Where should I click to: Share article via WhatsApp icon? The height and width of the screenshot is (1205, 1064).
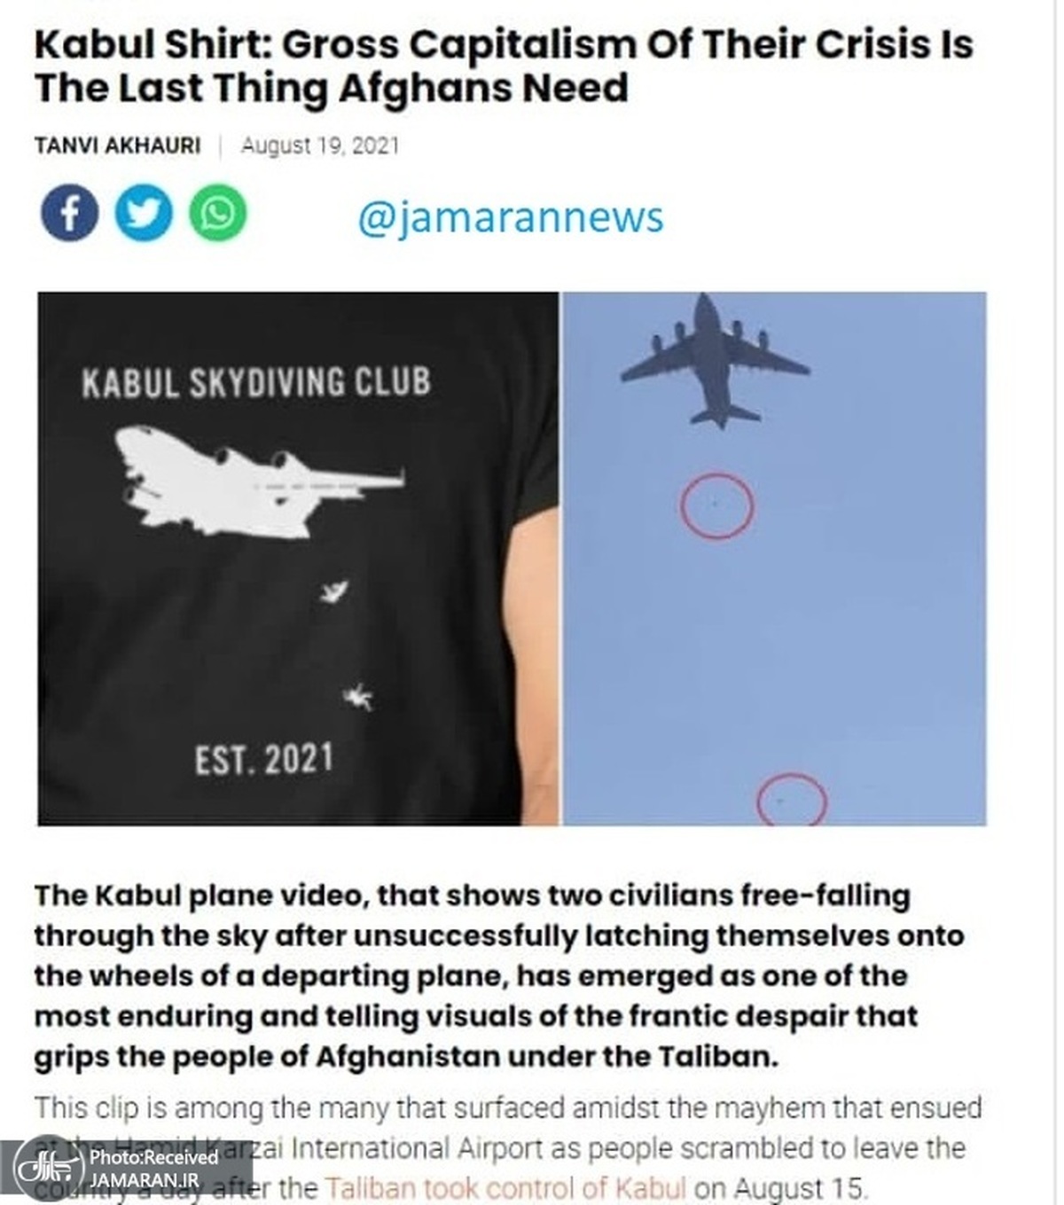point(217,213)
